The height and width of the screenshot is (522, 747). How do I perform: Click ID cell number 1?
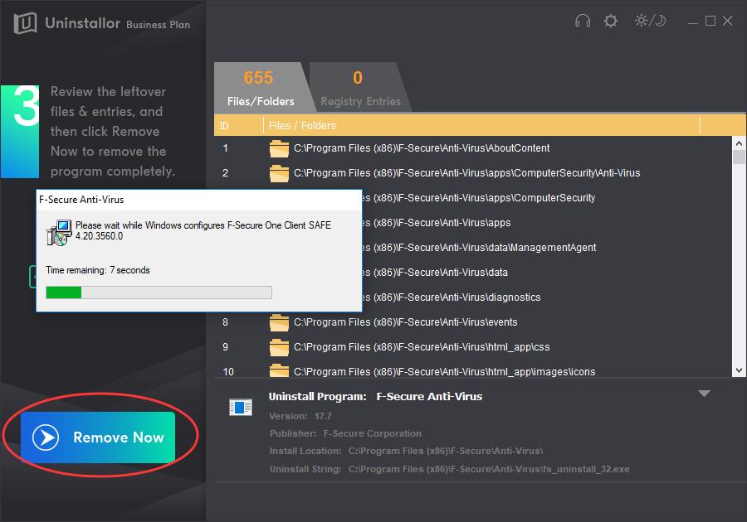coord(225,148)
